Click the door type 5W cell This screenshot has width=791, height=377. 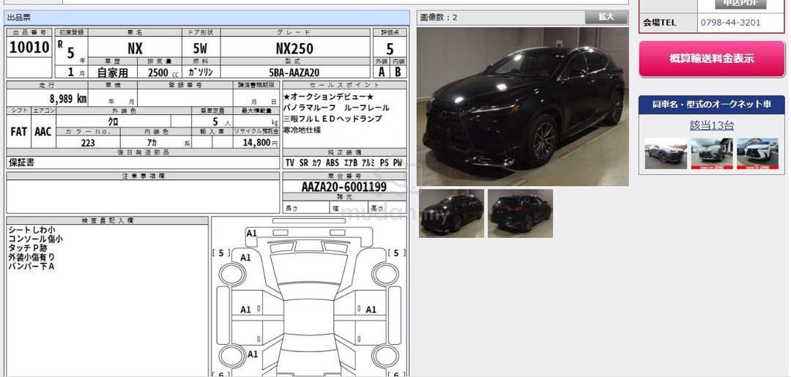(200, 48)
